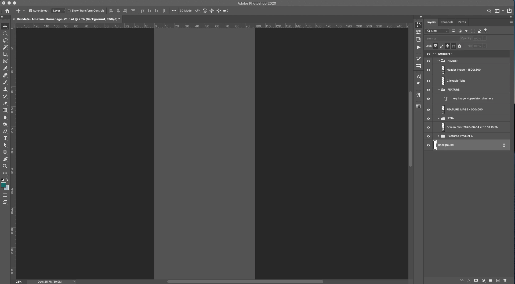Select the Pen tool

pyautogui.click(x=5, y=131)
